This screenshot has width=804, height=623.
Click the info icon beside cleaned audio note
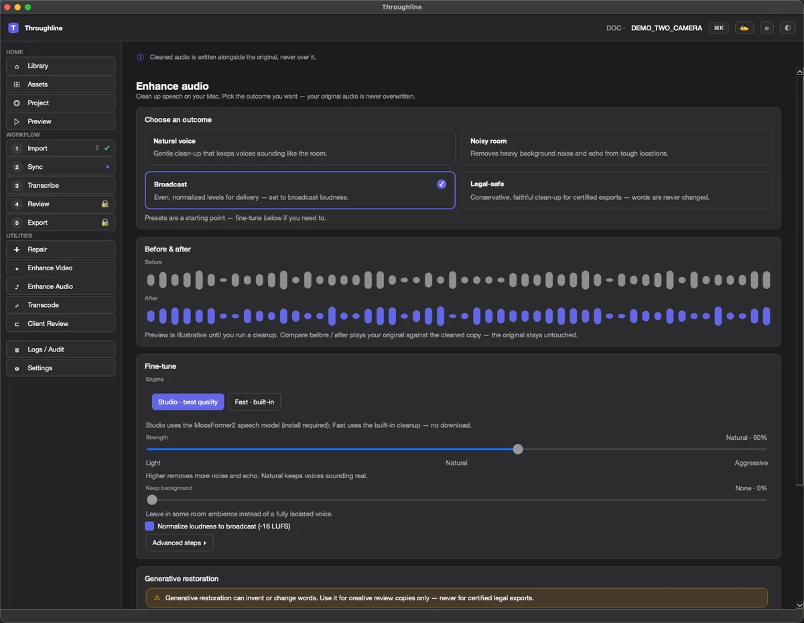[x=140, y=57]
